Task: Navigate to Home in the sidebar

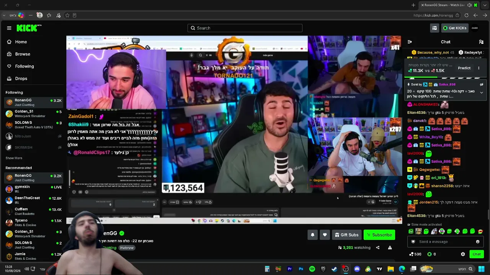Action: pos(33,42)
